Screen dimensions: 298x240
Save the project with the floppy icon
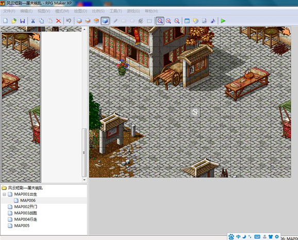22,21
